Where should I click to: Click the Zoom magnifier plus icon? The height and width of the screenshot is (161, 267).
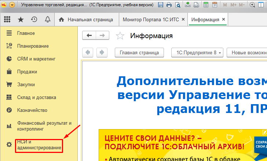click(252, 5)
